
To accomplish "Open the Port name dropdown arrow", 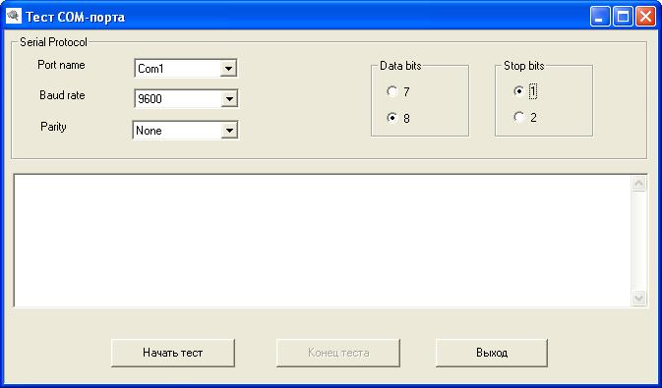I will pyautogui.click(x=228, y=69).
